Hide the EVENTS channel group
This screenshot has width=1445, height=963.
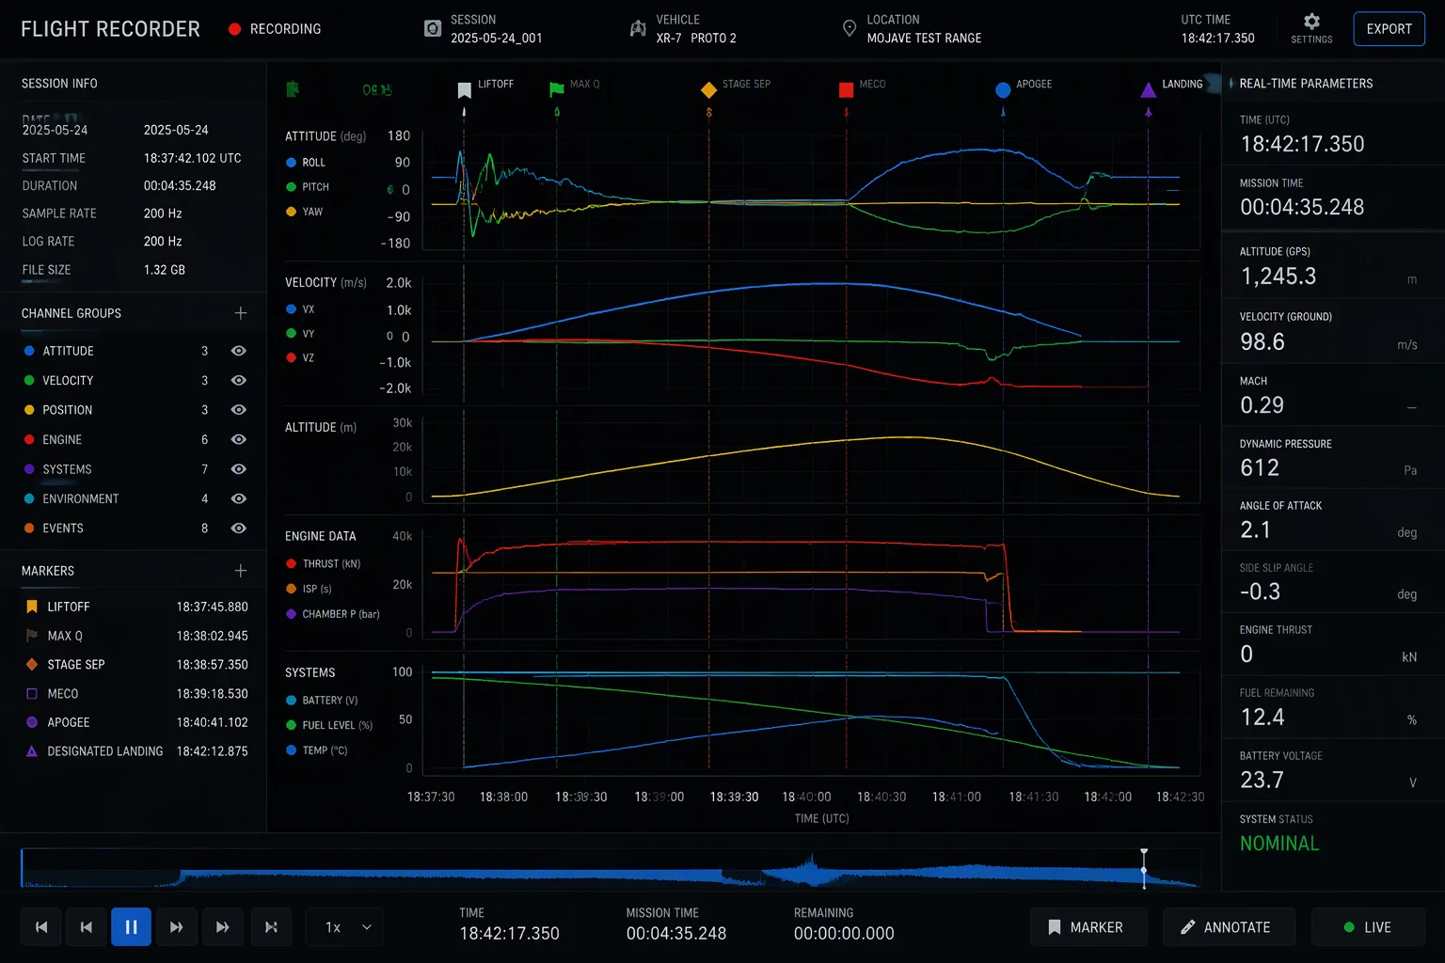coord(239,529)
